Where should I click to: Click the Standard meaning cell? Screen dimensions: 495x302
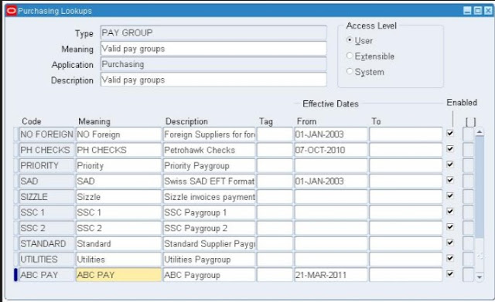tap(118, 243)
